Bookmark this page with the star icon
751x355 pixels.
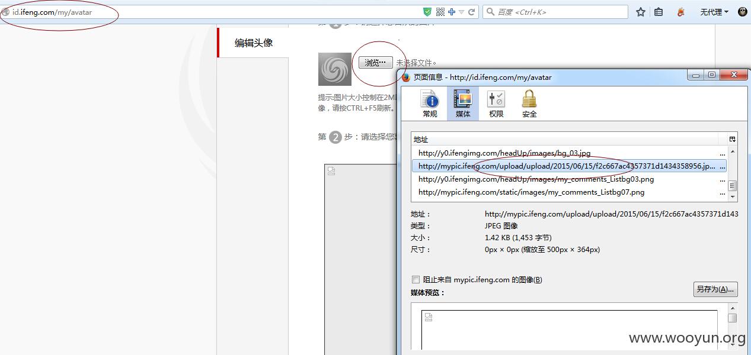click(x=641, y=12)
